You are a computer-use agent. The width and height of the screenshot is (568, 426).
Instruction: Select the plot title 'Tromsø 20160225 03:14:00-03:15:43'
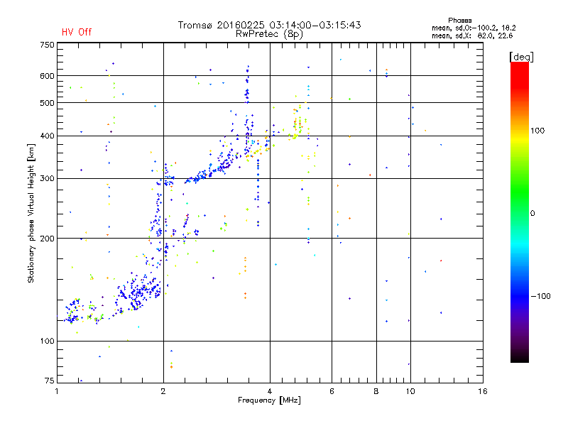269,25
